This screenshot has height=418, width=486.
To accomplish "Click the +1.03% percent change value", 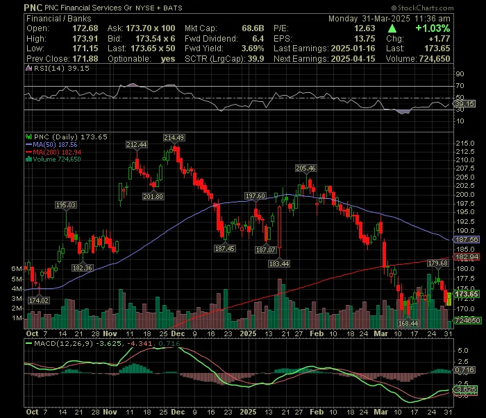I will coord(433,28).
